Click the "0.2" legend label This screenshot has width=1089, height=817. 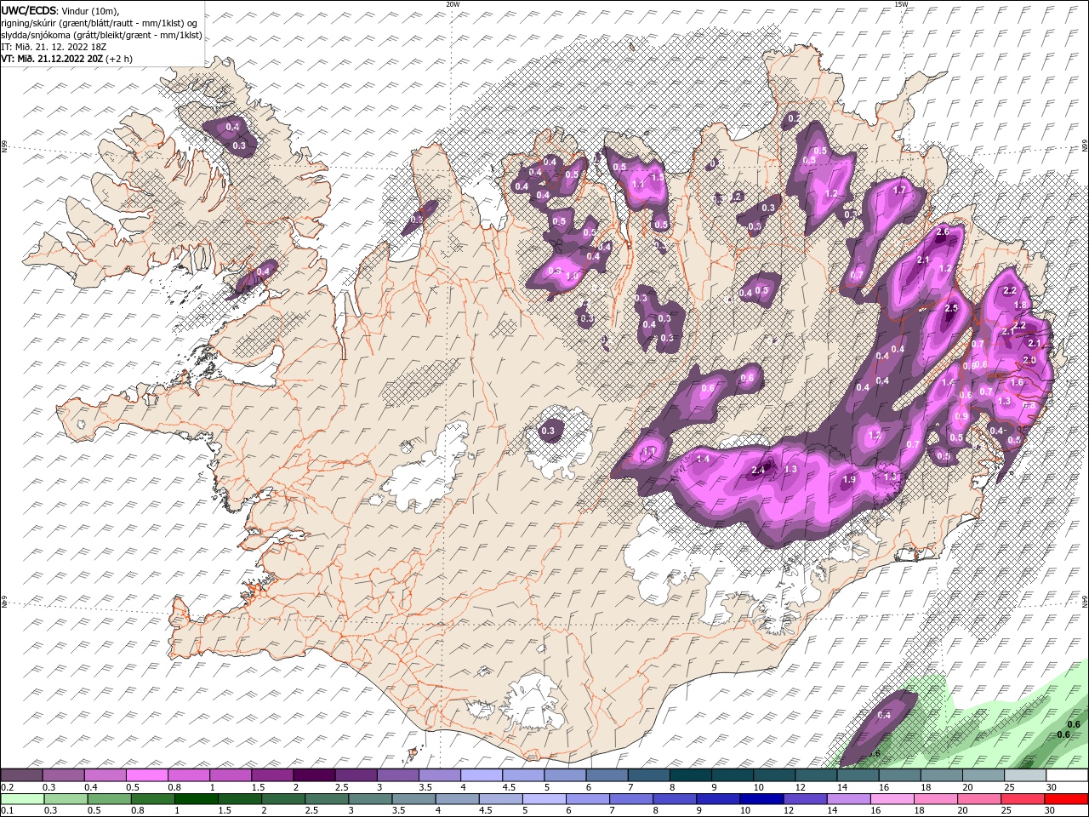pyautogui.click(x=8, y=787)
